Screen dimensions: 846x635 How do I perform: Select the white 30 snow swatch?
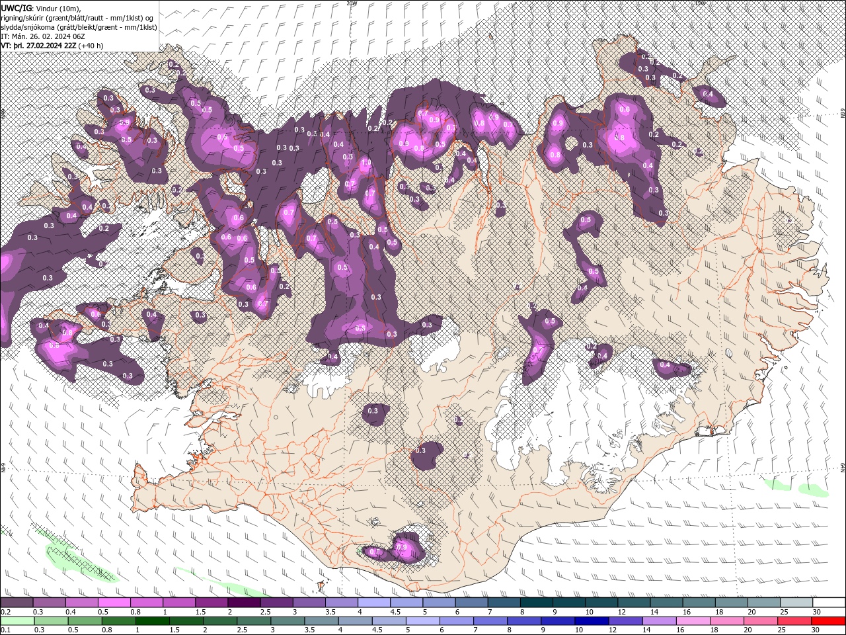(828, 603)
